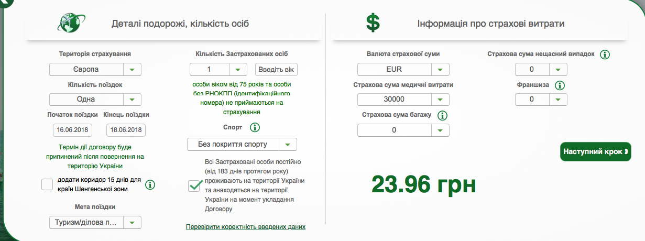Click the Наступний крок button
645x241 pixels.
pyautogui.click(x=595, y=152)
